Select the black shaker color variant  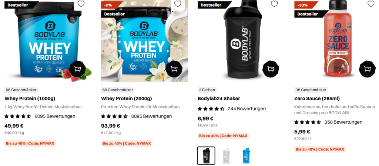point(206,156)
